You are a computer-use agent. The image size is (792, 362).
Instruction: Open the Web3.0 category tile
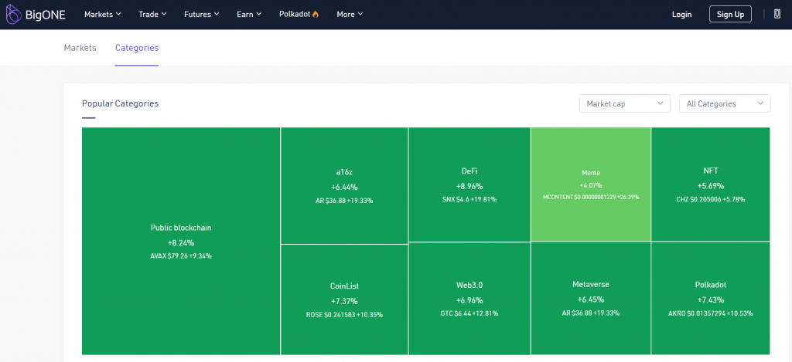point(469,299)
